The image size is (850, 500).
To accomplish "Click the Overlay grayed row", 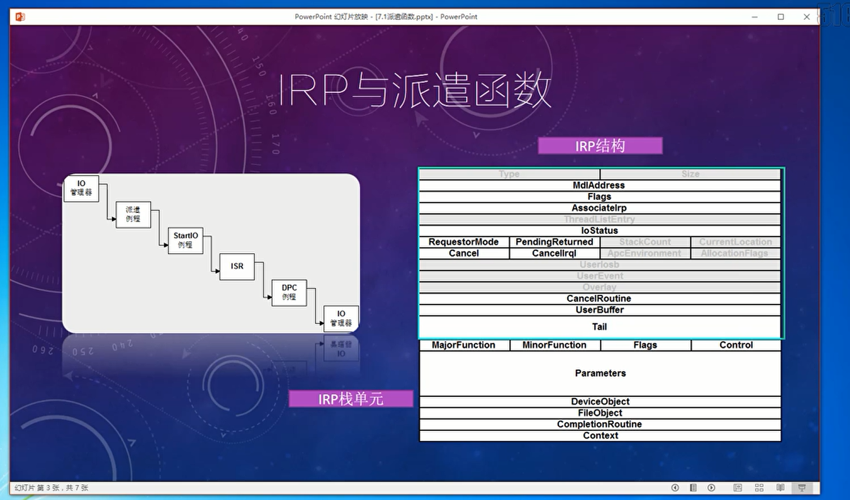I will pos(600,287).
